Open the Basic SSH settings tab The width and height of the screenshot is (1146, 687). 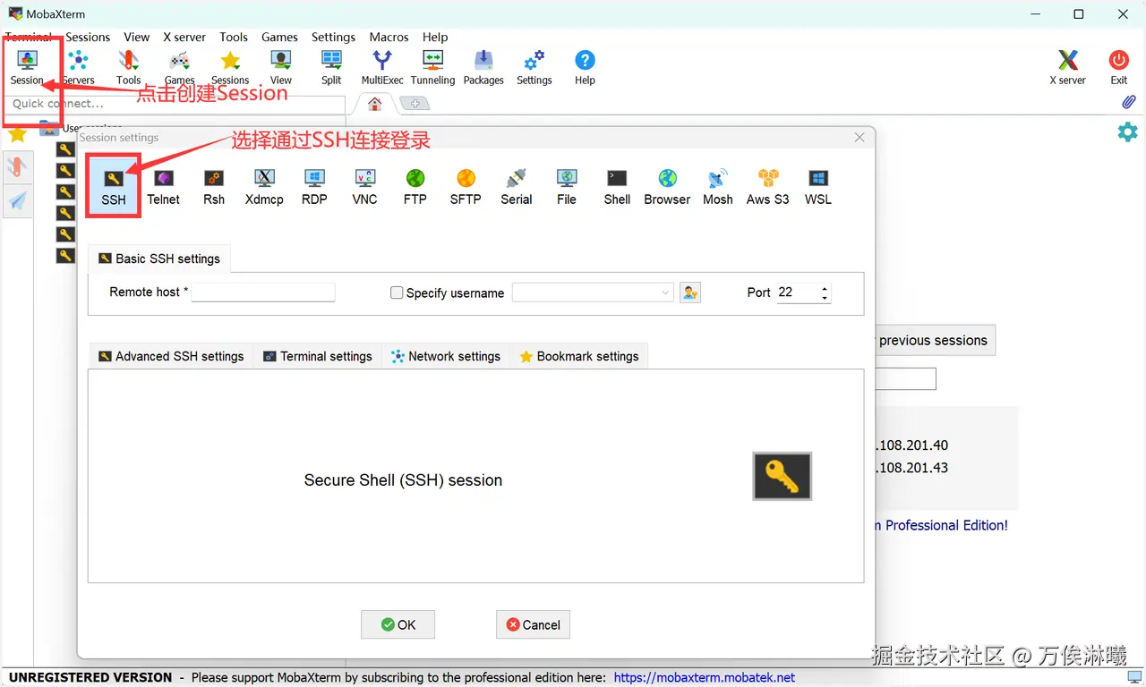[x=159, y=259]
